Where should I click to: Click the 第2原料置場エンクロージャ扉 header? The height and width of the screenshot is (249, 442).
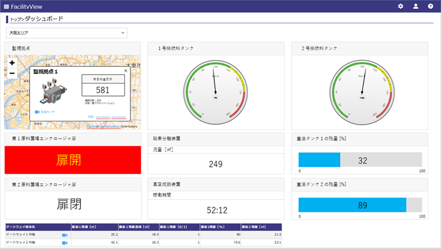click(73, 185)
